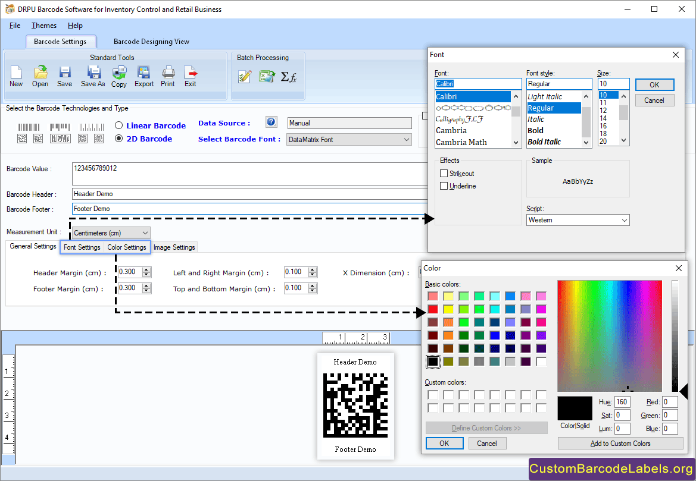Viewport: 696px width, 481px height.
Task: Close the Color dialog window
Action: (x=678, y=268)
